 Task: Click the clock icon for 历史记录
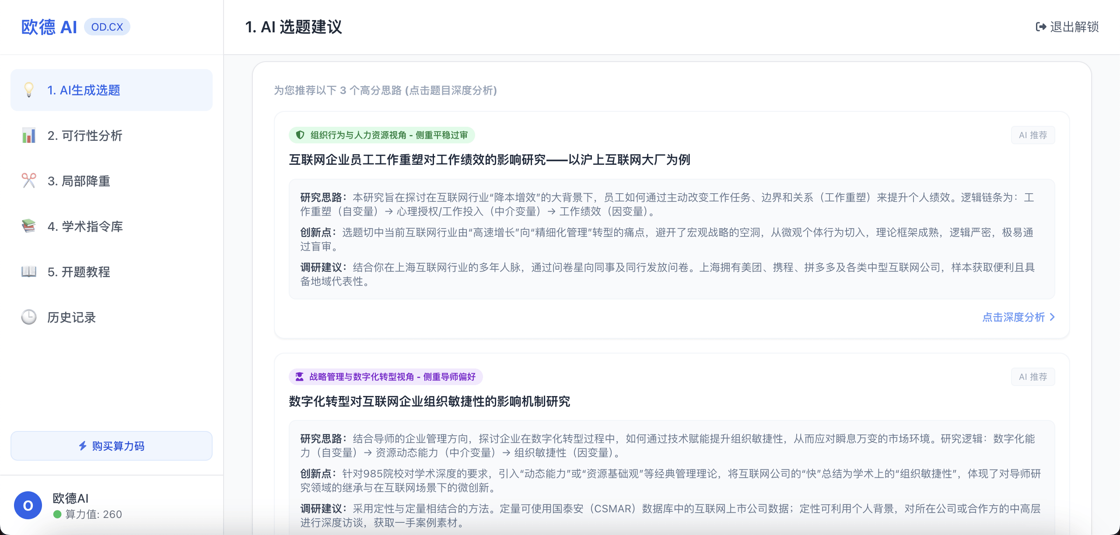point(28,317)
